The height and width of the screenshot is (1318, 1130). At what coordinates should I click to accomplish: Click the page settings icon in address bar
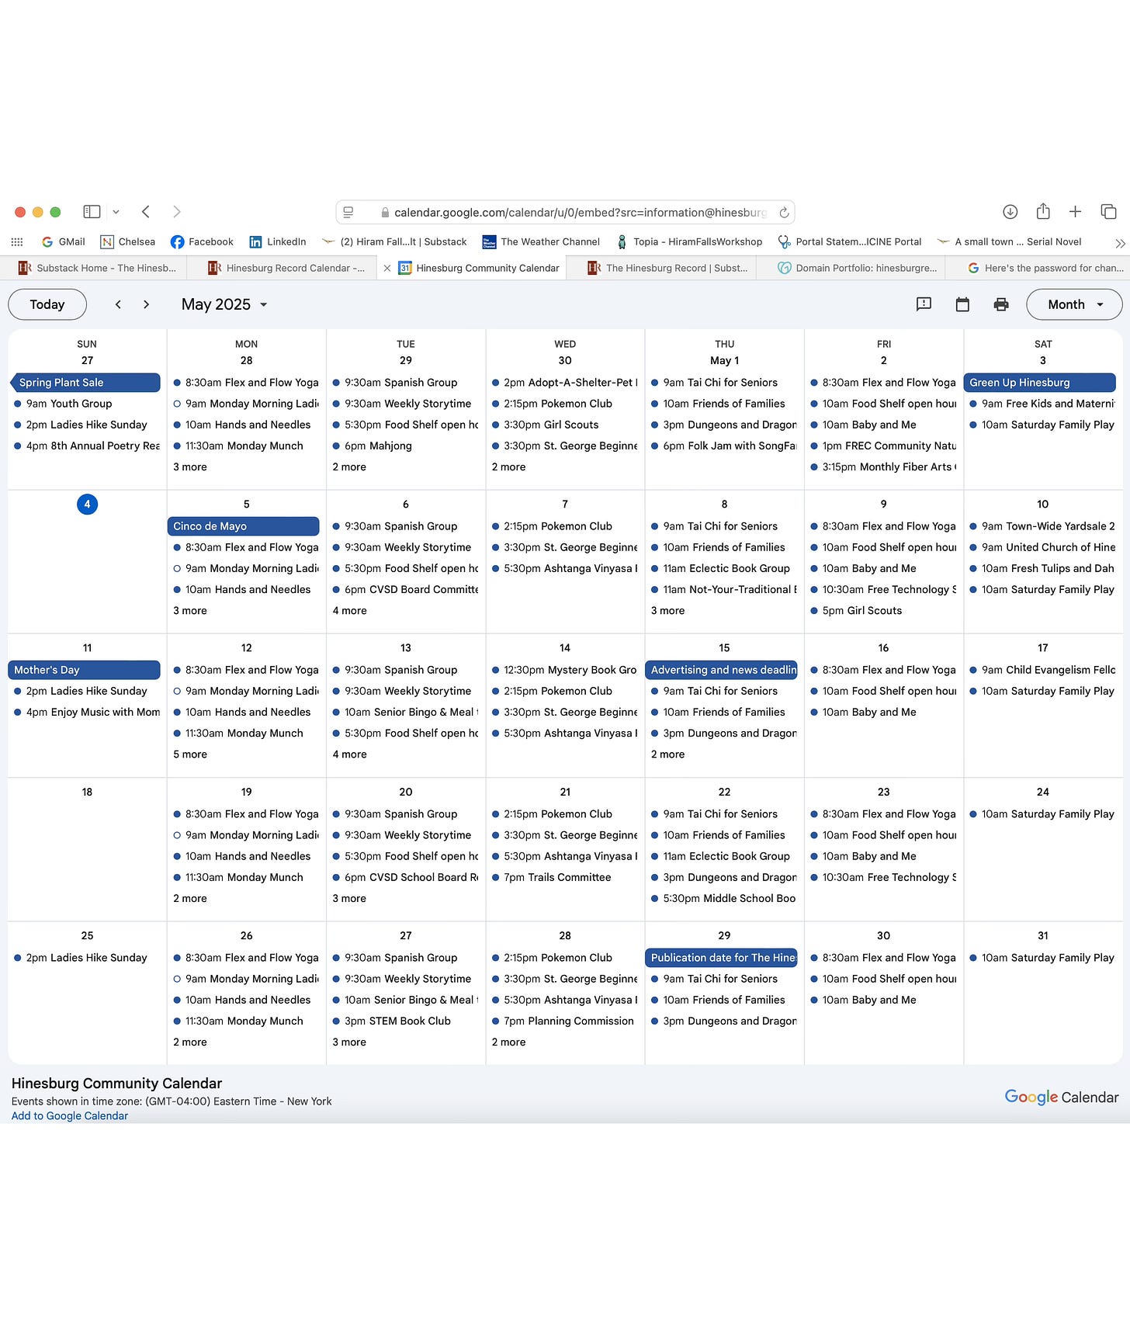[x=348, y=212]
